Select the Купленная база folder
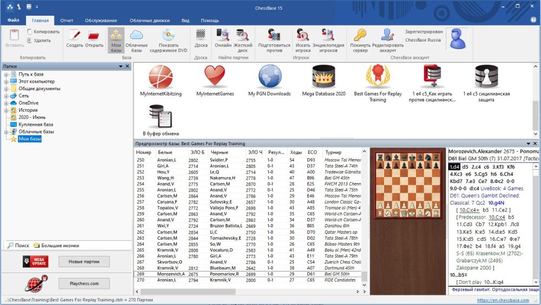The height and width of the screenshot is (305, 541). coord(36,125)
